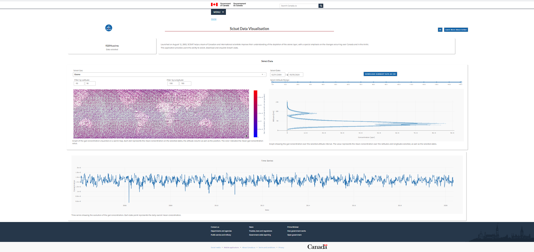
Task: Click the Prime Minister footer link
Action: pos(293,227)
